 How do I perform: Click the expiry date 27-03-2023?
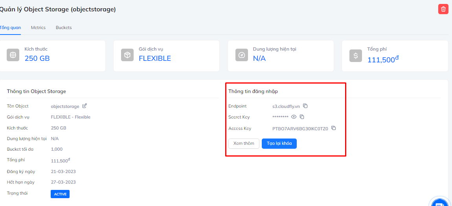click(x=63, y=182)
